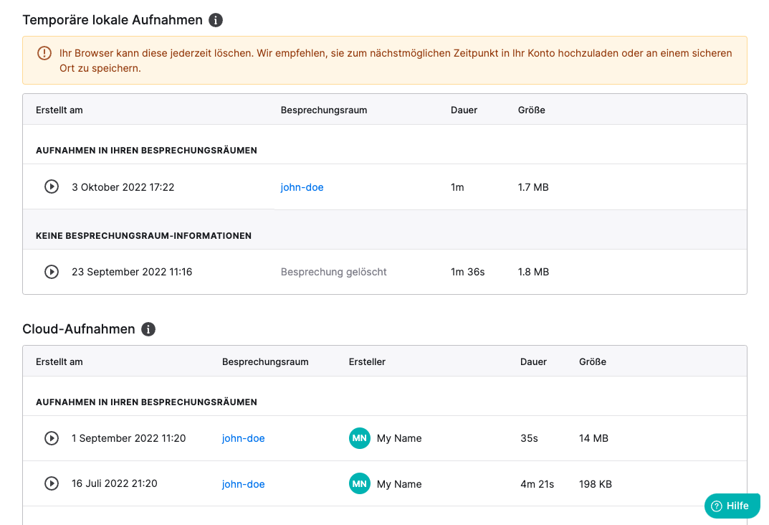This screenshot has width=769, height=525.
Task: Play the 23 September 2022 11:16 recording
Action: tap(52, 272)
